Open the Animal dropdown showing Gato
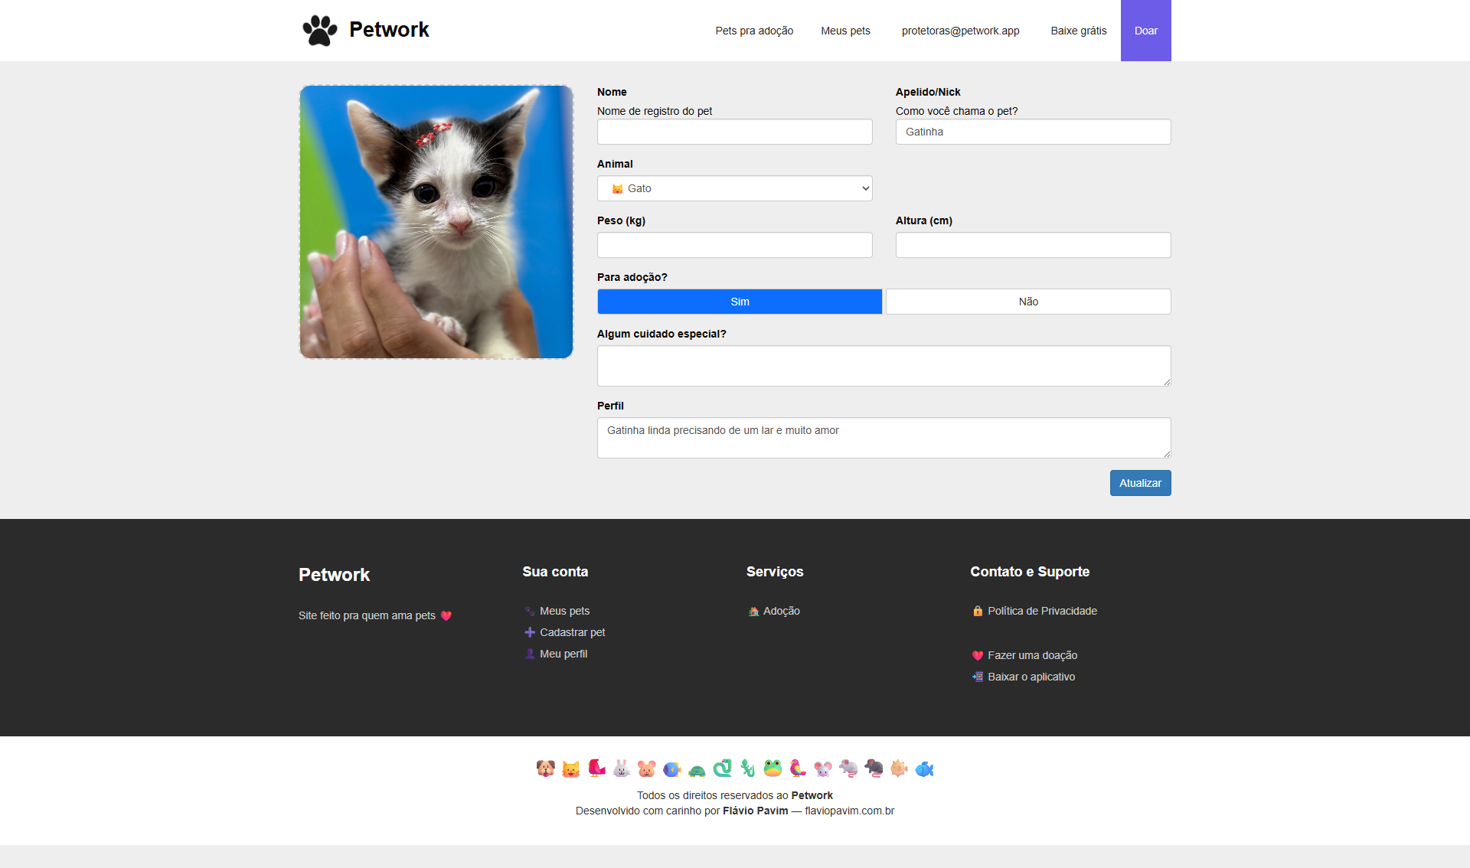 click(x=735, y=188)
